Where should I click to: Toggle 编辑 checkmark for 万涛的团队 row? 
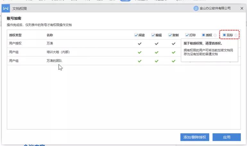click(157, 61)
